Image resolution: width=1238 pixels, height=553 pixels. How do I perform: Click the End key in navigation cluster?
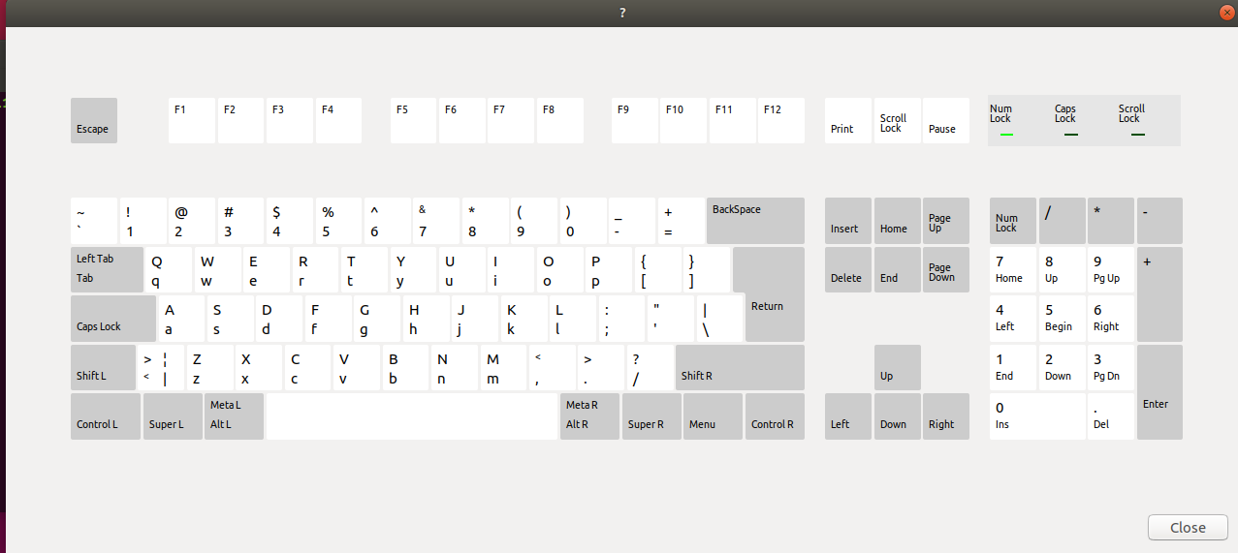click(x=898, y=269)
